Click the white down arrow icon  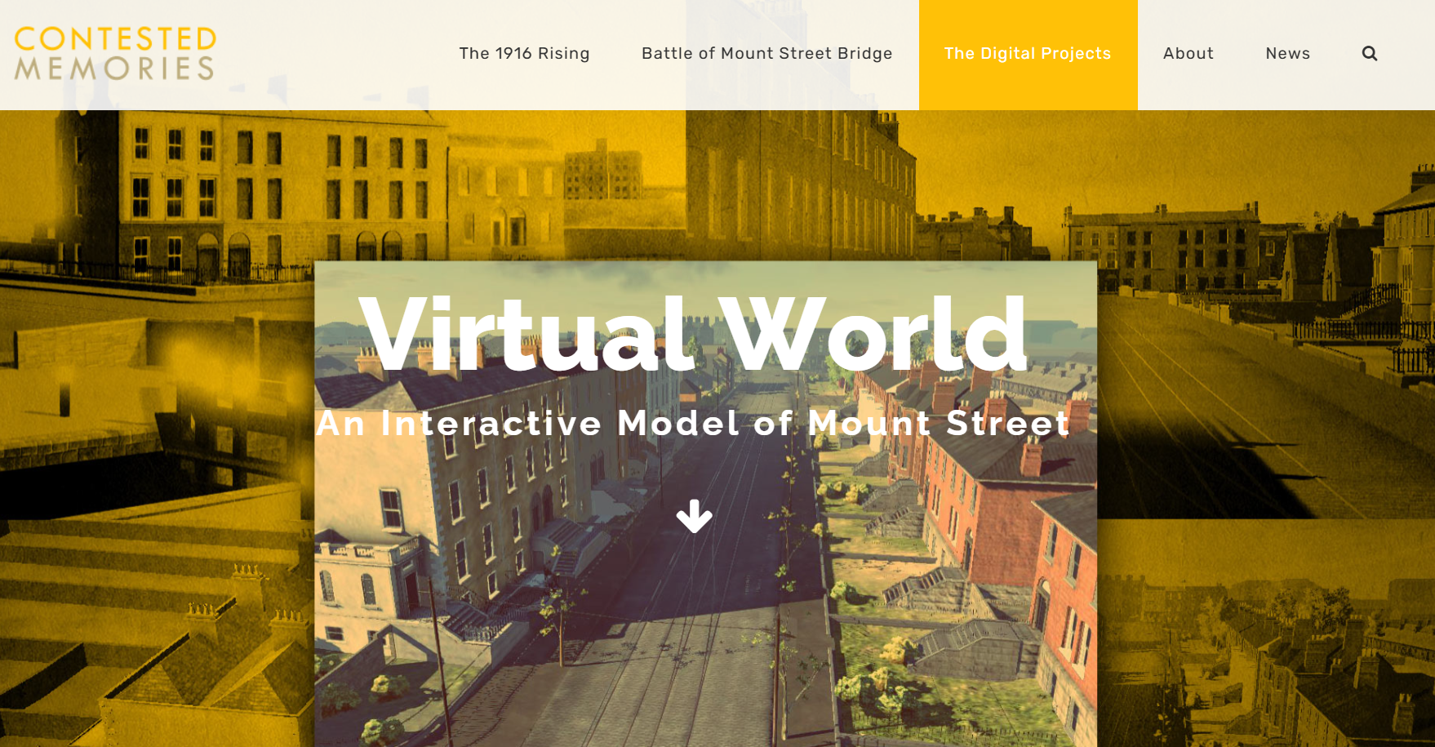pyautogui.click(x=694, y=516)
